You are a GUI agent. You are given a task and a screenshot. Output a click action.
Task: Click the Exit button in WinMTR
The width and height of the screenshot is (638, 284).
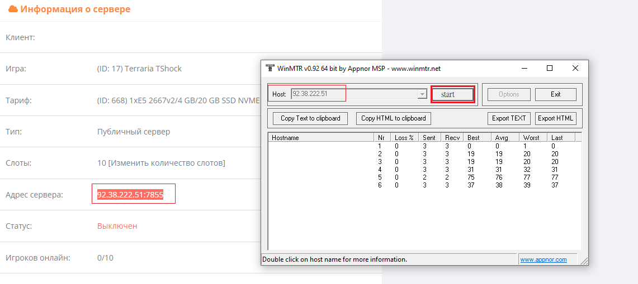click(555, 94)
